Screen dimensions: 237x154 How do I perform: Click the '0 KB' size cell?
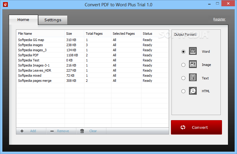[x=69, y=60]
